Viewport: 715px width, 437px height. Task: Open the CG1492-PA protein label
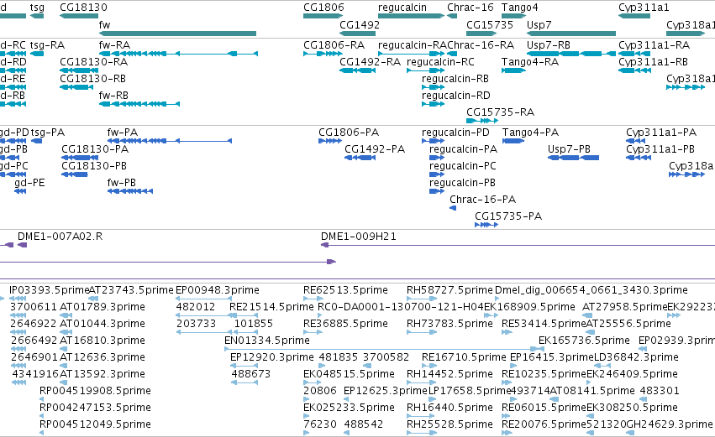[x=375, y=149]
